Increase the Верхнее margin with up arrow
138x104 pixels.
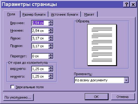click(51, 22)
